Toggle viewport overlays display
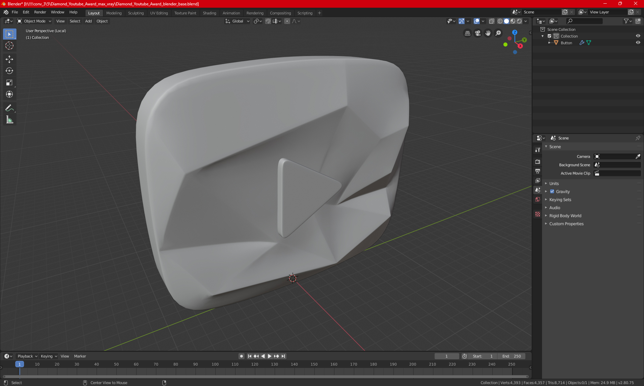Viewport: 644px width, 386px height. point(477,21)
